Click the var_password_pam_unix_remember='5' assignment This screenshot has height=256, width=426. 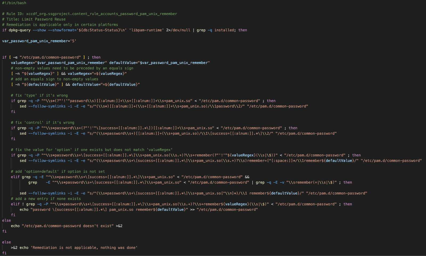[39, 41]
